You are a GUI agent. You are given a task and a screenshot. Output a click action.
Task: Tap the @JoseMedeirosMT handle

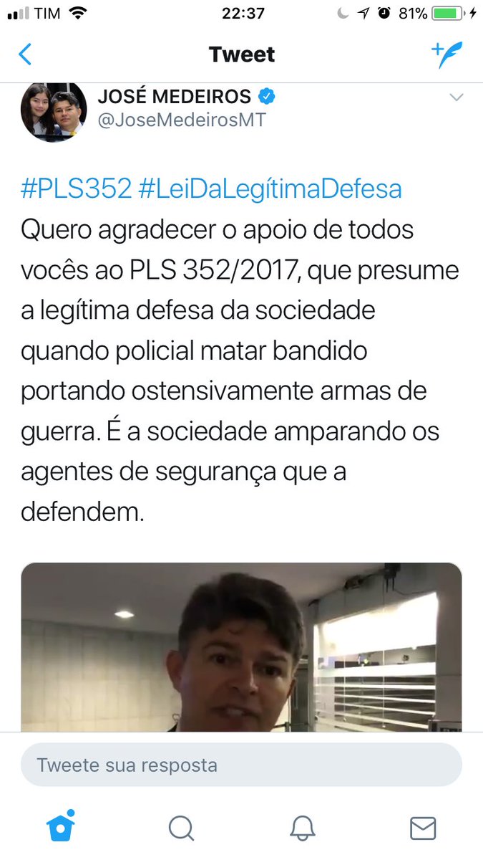(181, 120)
